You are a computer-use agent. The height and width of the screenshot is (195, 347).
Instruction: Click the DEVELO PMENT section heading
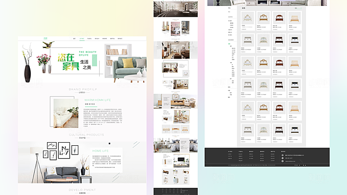[82, 190]
